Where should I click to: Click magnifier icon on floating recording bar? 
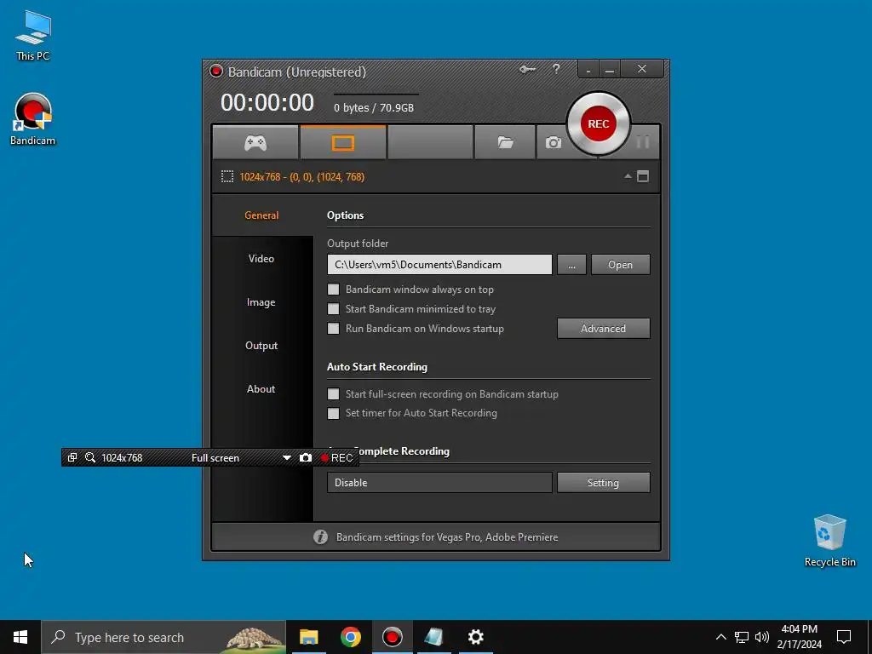[x=89, y=457]
